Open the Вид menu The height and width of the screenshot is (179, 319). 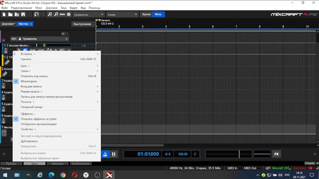click(x=83, y=8)
